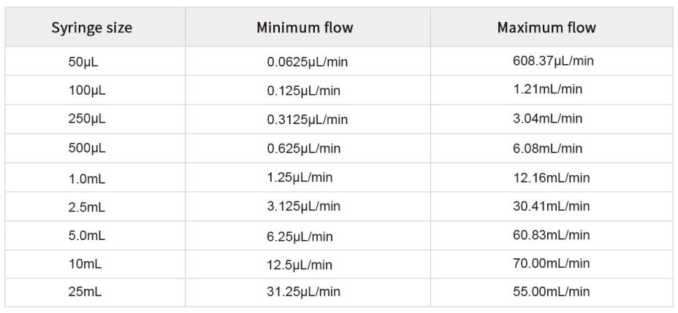Image resolution: width=678 pixels, height=313 pixels.
Task: Click the 12.5µL/min minimum flow cell
Action: 300,265
